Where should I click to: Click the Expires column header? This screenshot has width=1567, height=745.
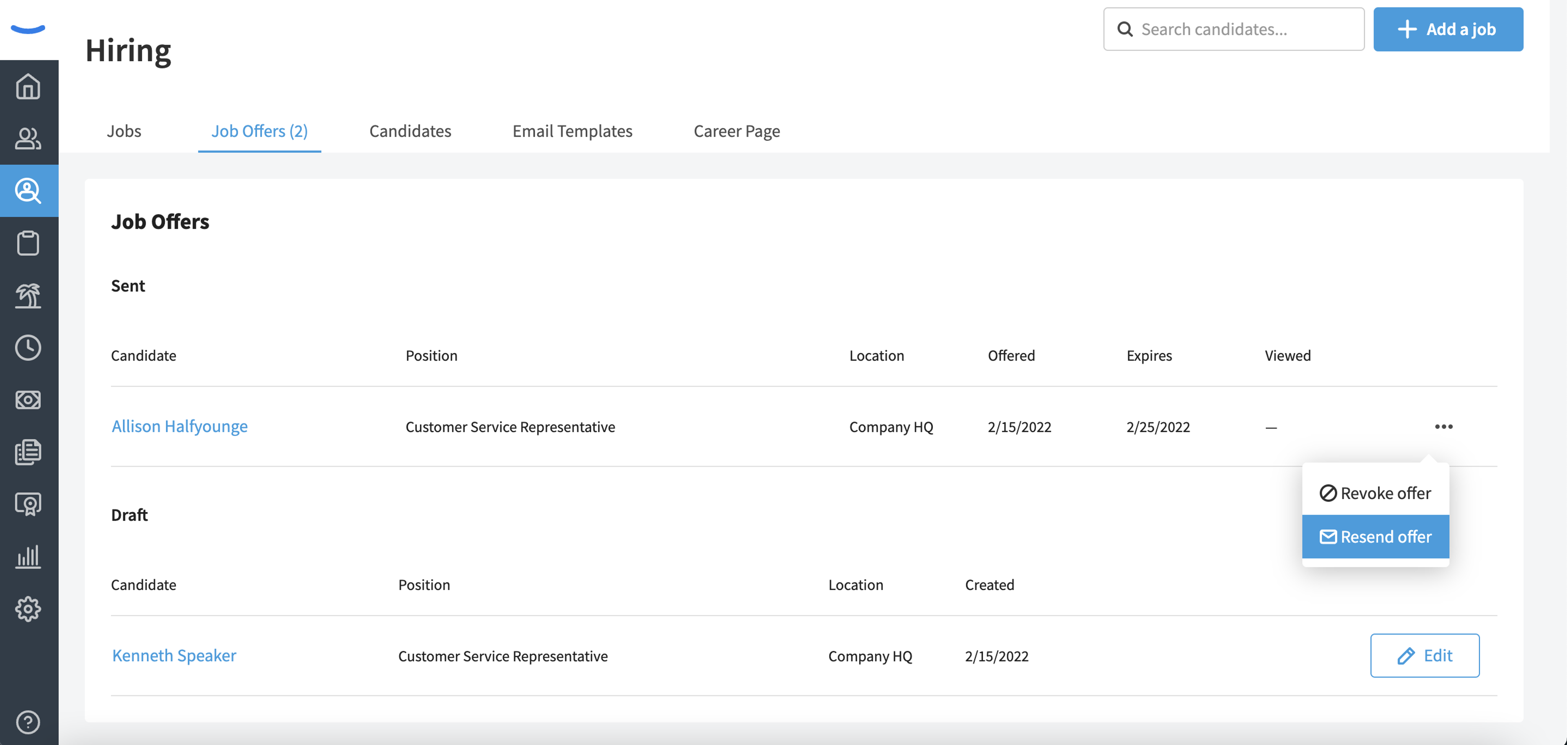tap(1149, 356)
